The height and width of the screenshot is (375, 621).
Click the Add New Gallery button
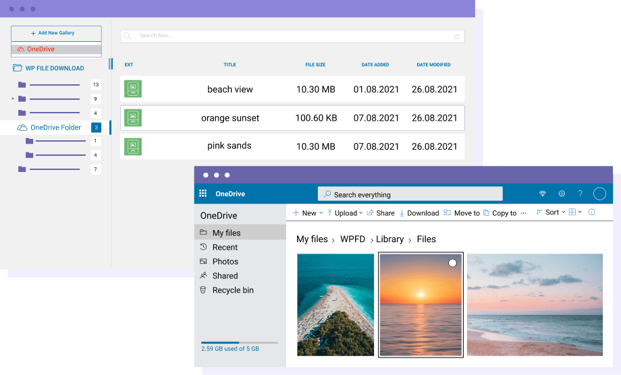56,33
